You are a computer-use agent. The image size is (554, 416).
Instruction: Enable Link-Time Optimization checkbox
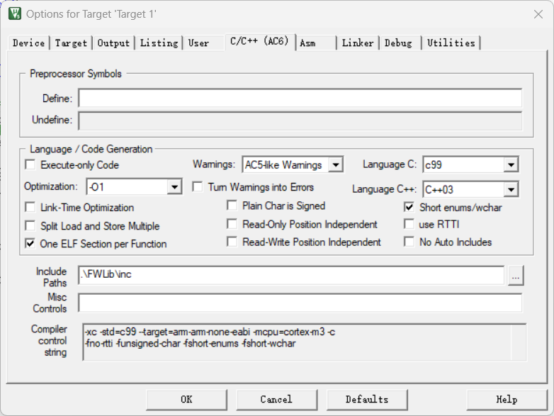(30, 208)
